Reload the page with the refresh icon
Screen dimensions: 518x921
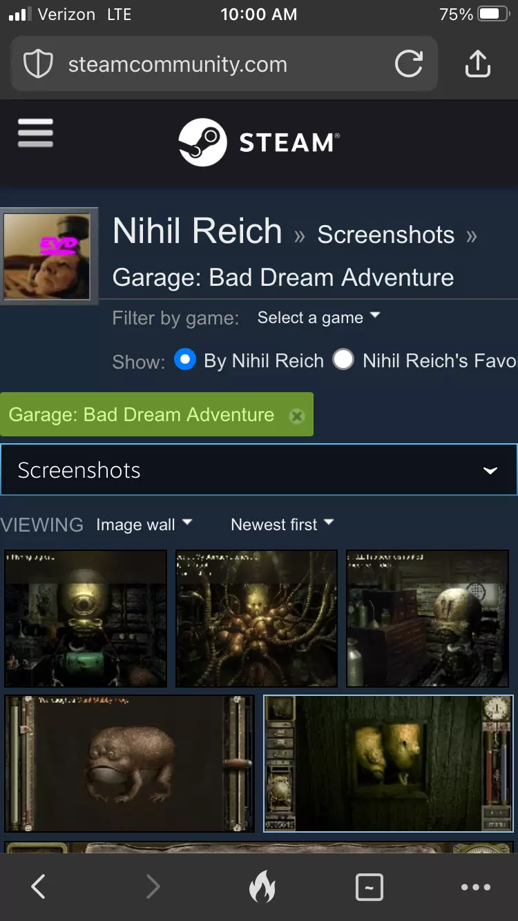click(x=409, y=64)
